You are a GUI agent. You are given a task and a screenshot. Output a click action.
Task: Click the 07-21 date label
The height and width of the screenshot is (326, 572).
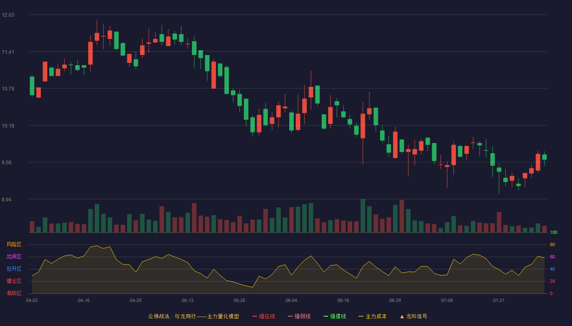click(499, 301)
